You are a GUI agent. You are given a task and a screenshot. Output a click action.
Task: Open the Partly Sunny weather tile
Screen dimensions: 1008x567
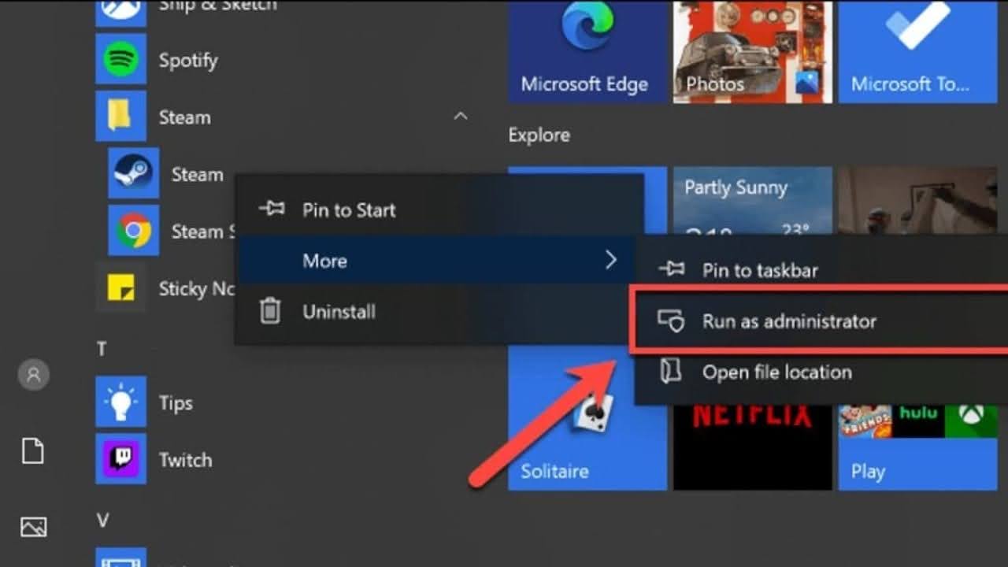point(753,201)
